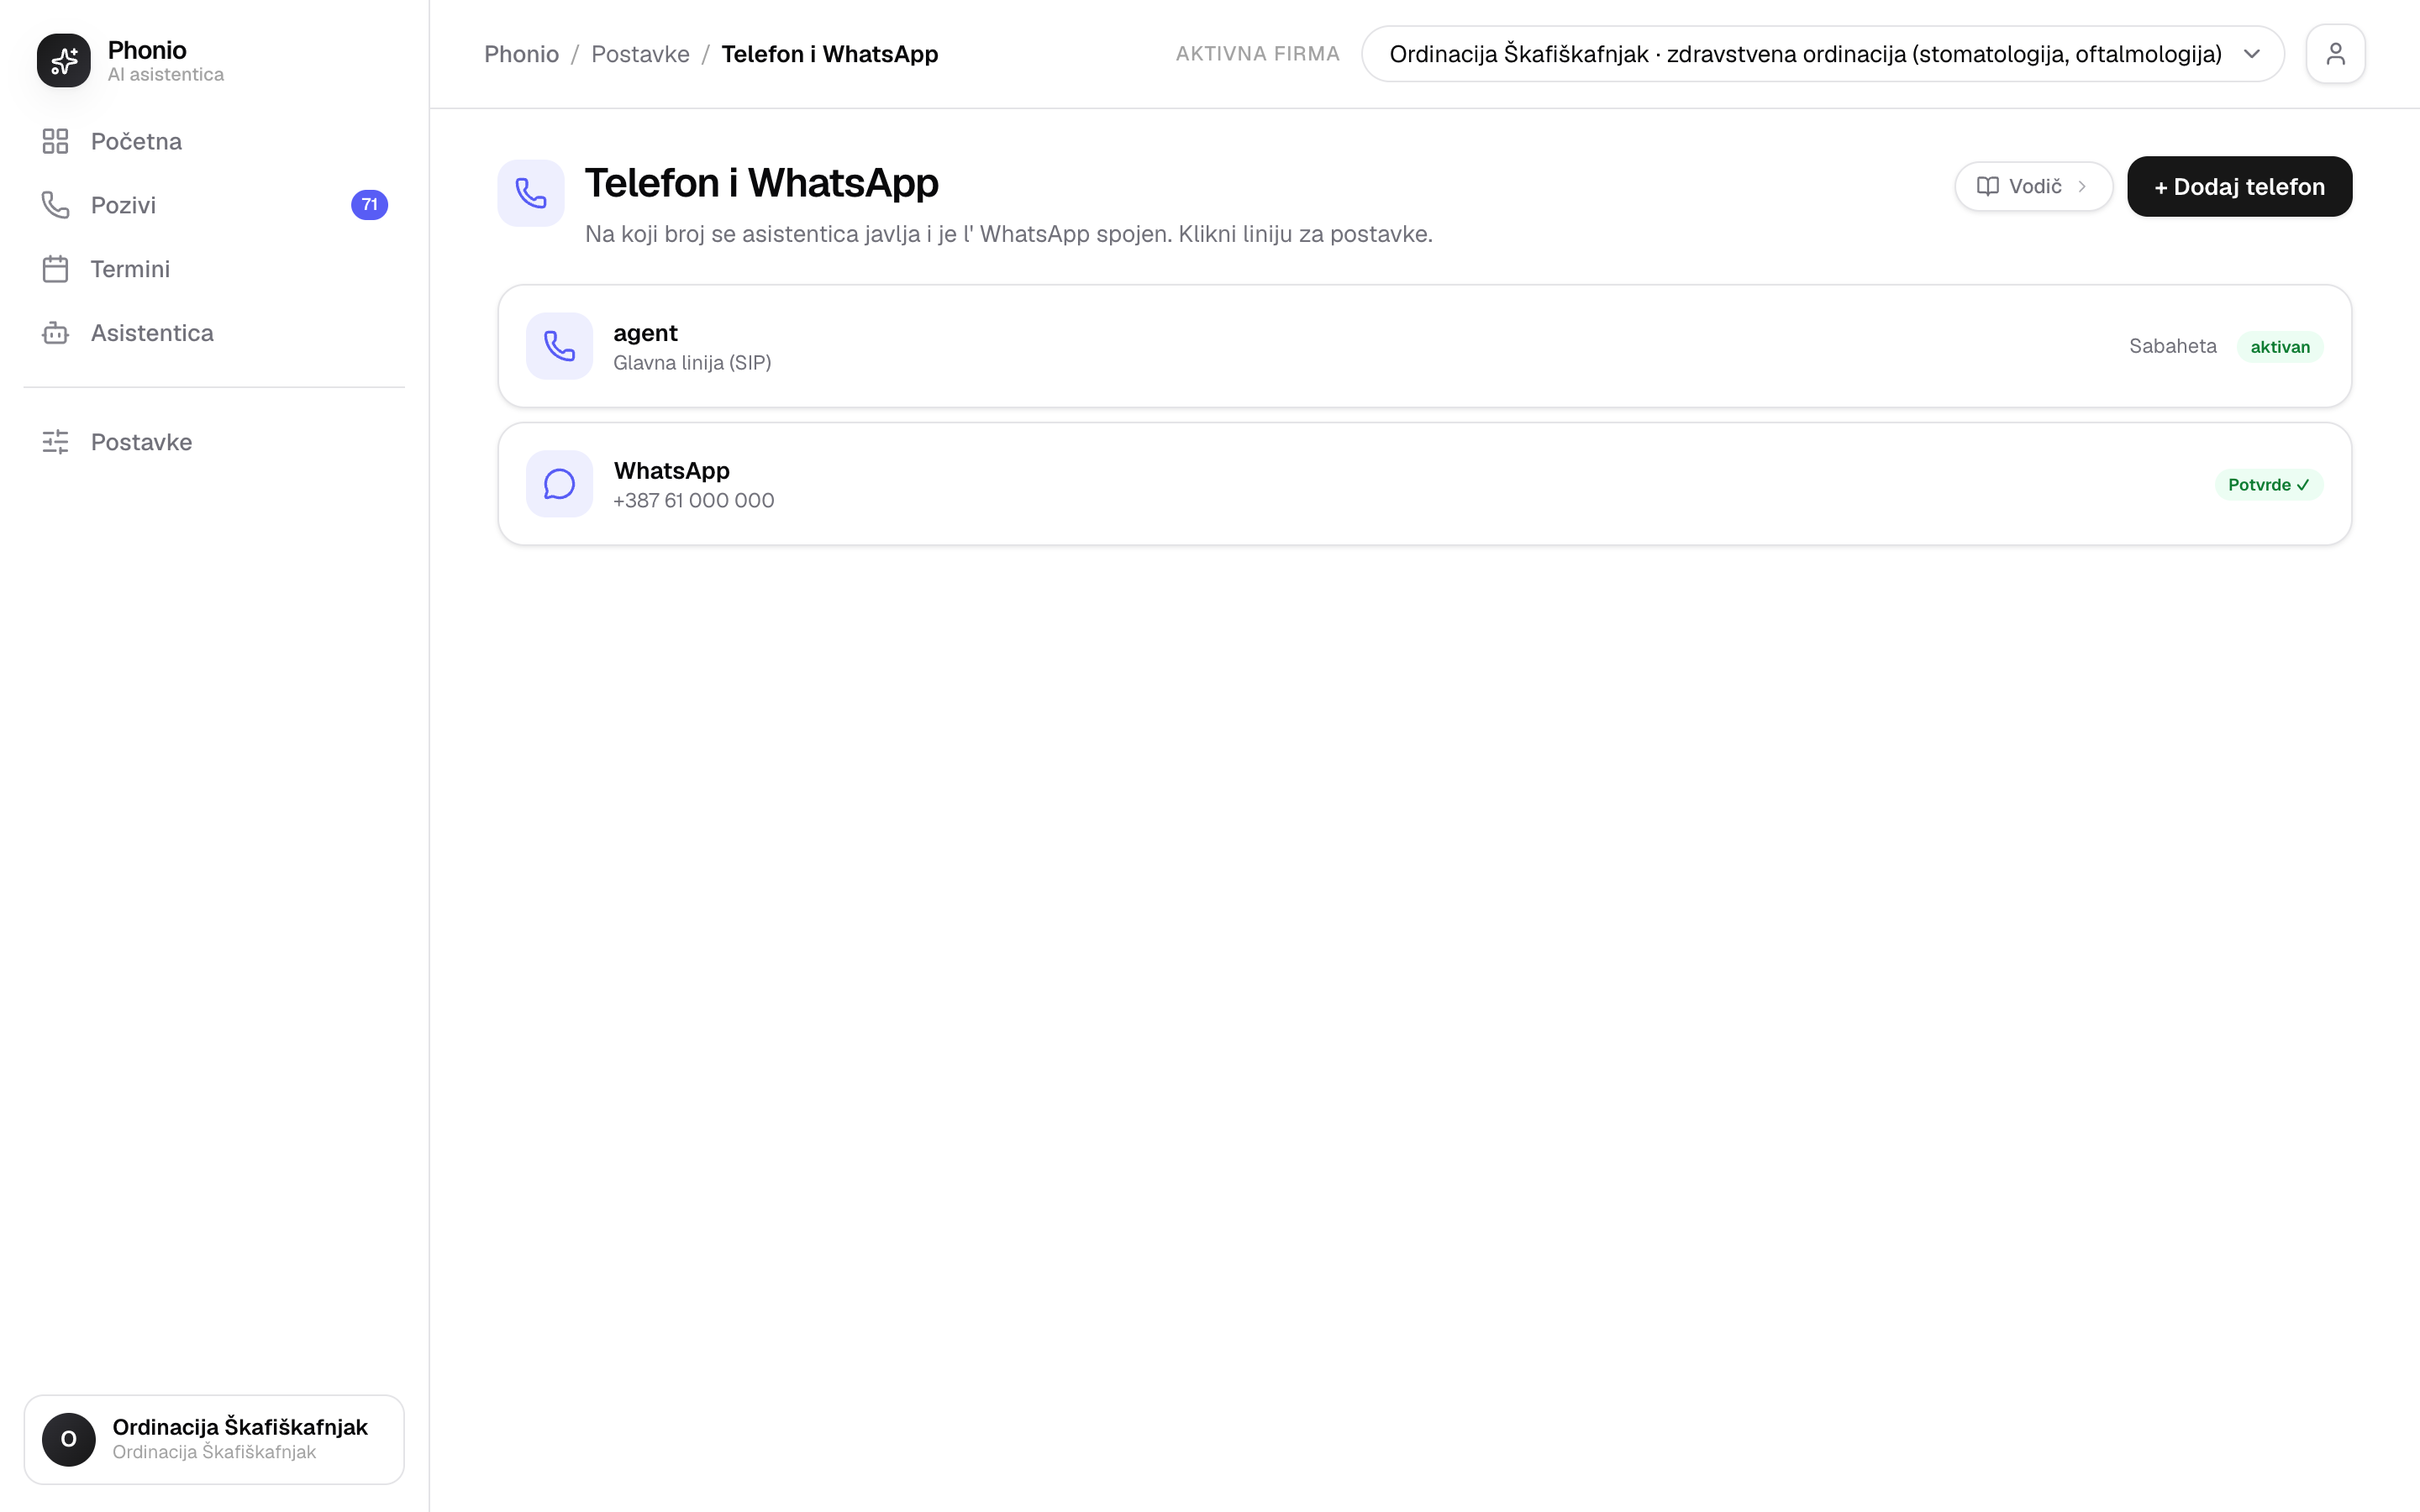Click the phone icon beside page title

[x=531, y=193]
